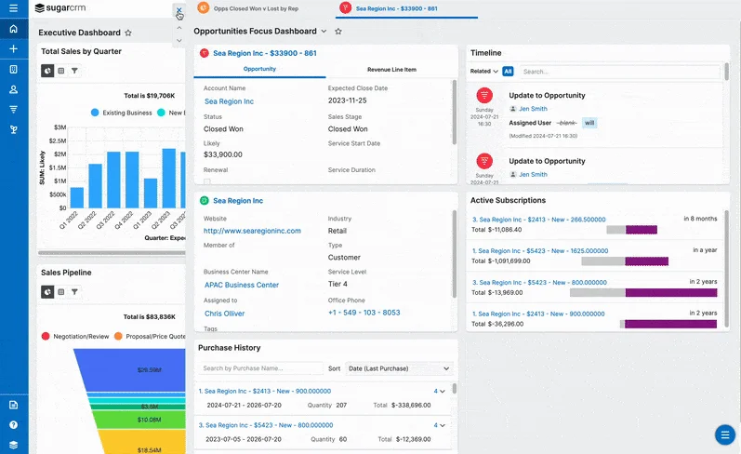Go to Home via the sidebar icon

pos(13,29)
